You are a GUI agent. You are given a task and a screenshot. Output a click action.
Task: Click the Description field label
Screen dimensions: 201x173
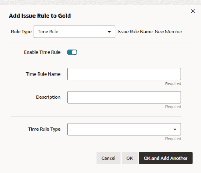tap(48, 97)
